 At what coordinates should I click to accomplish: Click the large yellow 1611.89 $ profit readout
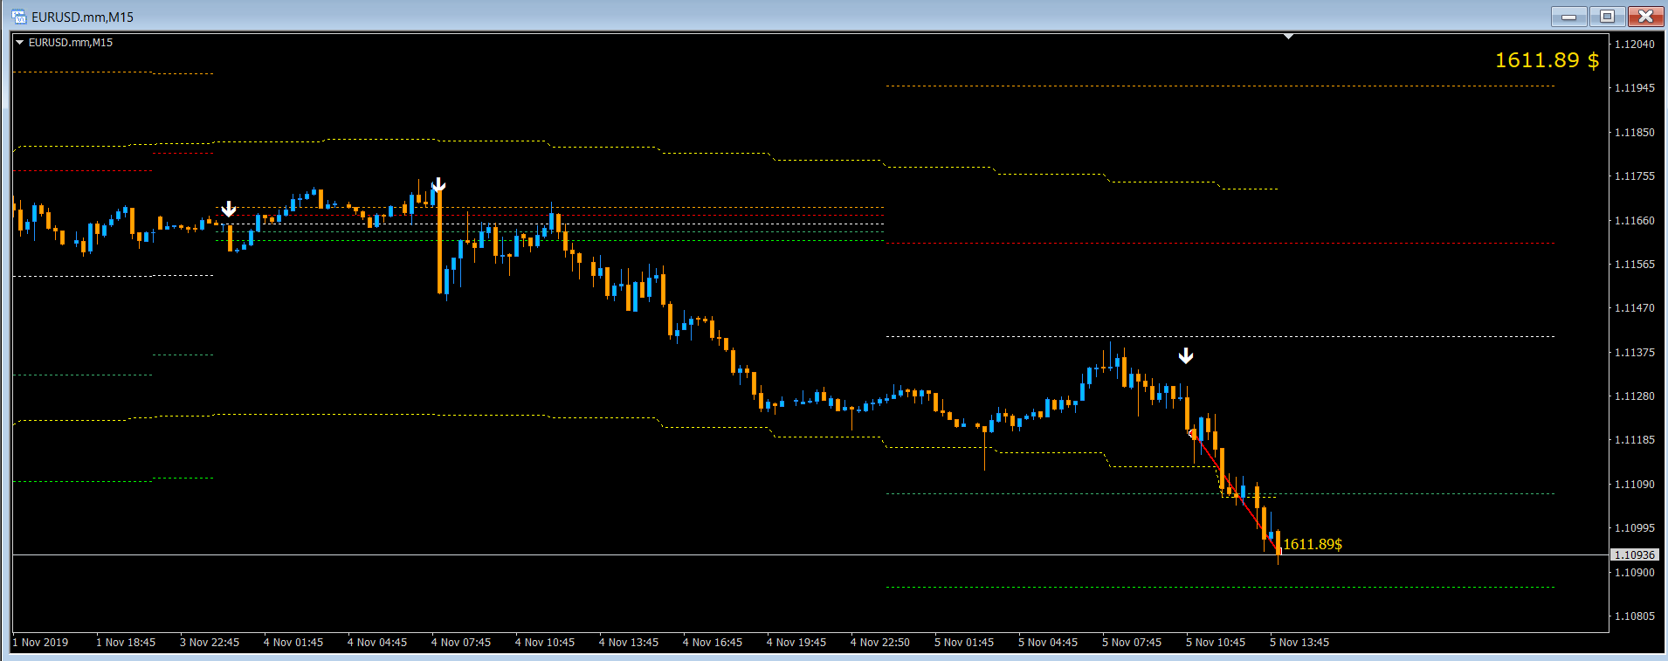[x=1547, y=60]
